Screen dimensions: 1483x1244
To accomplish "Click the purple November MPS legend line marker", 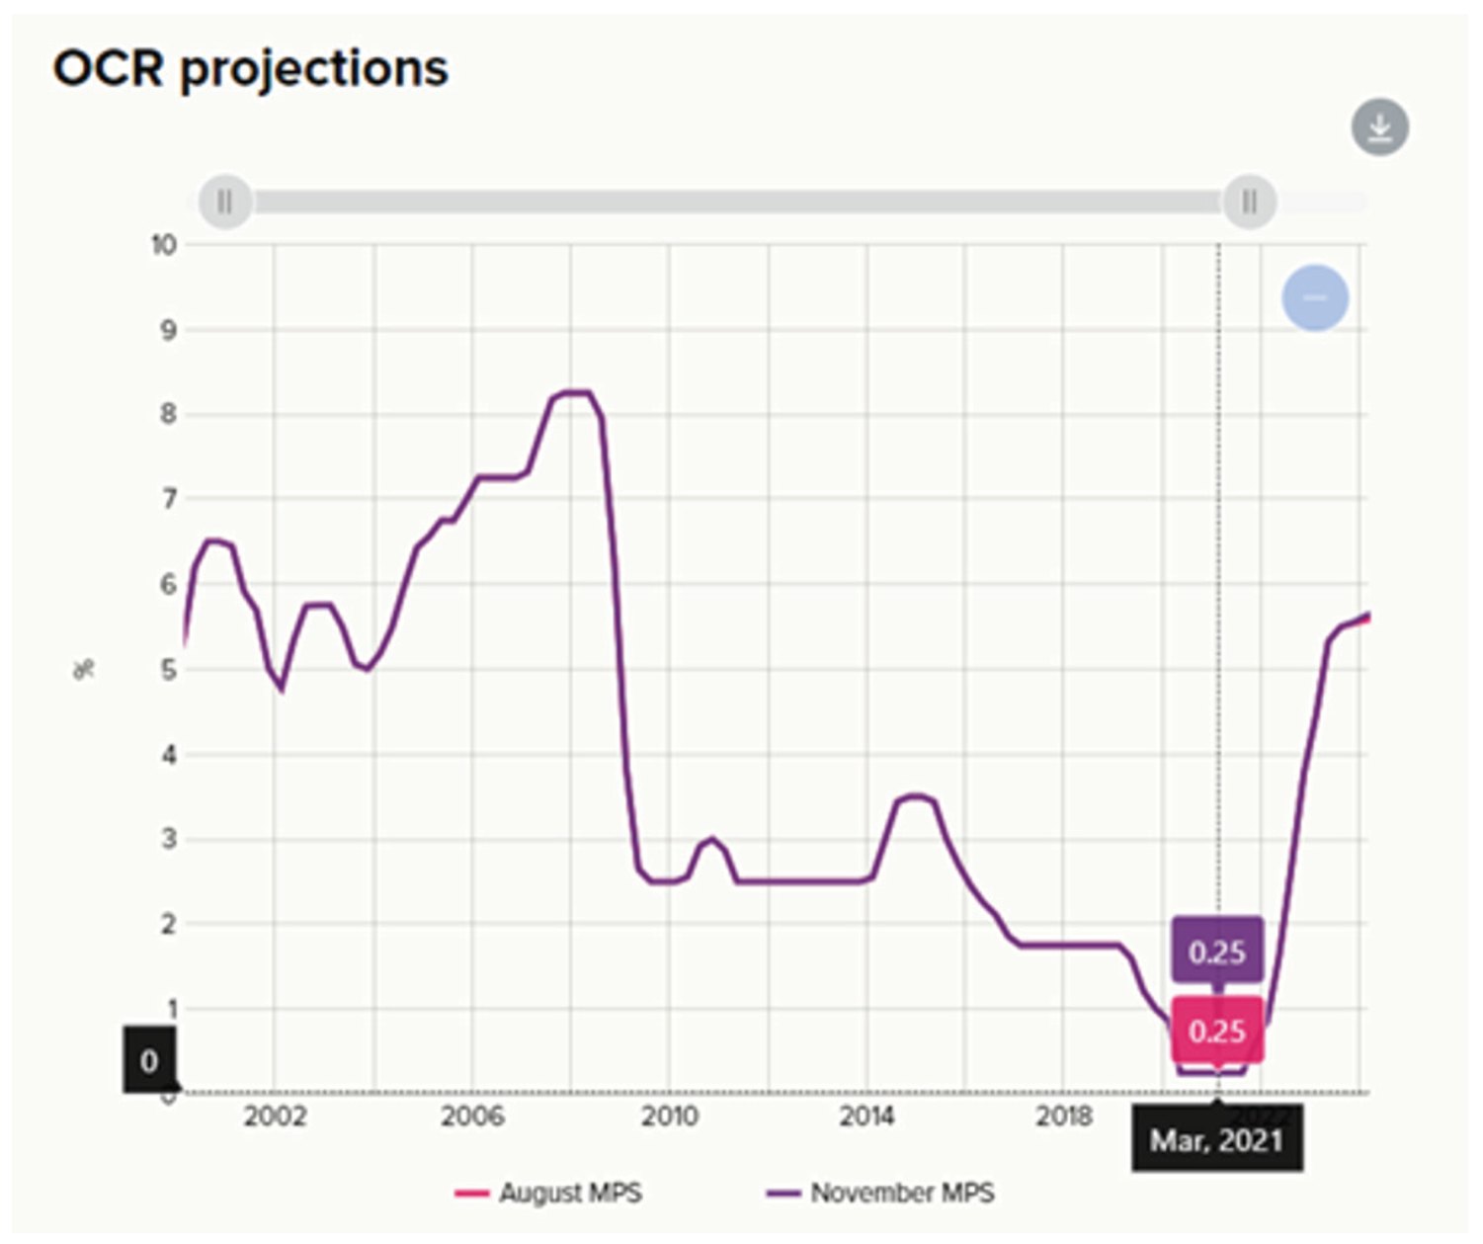I will coord(783,1194).
